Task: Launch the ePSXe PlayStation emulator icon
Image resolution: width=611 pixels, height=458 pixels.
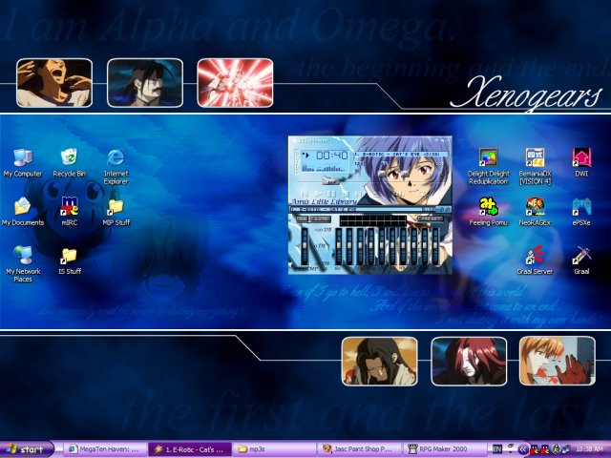Action: click(581, 206)
